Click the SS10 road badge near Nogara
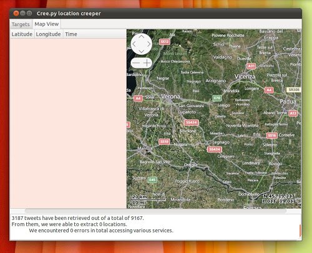Image resolution: width=312 pixels, height=253 pixels. (x=164, y=141)
